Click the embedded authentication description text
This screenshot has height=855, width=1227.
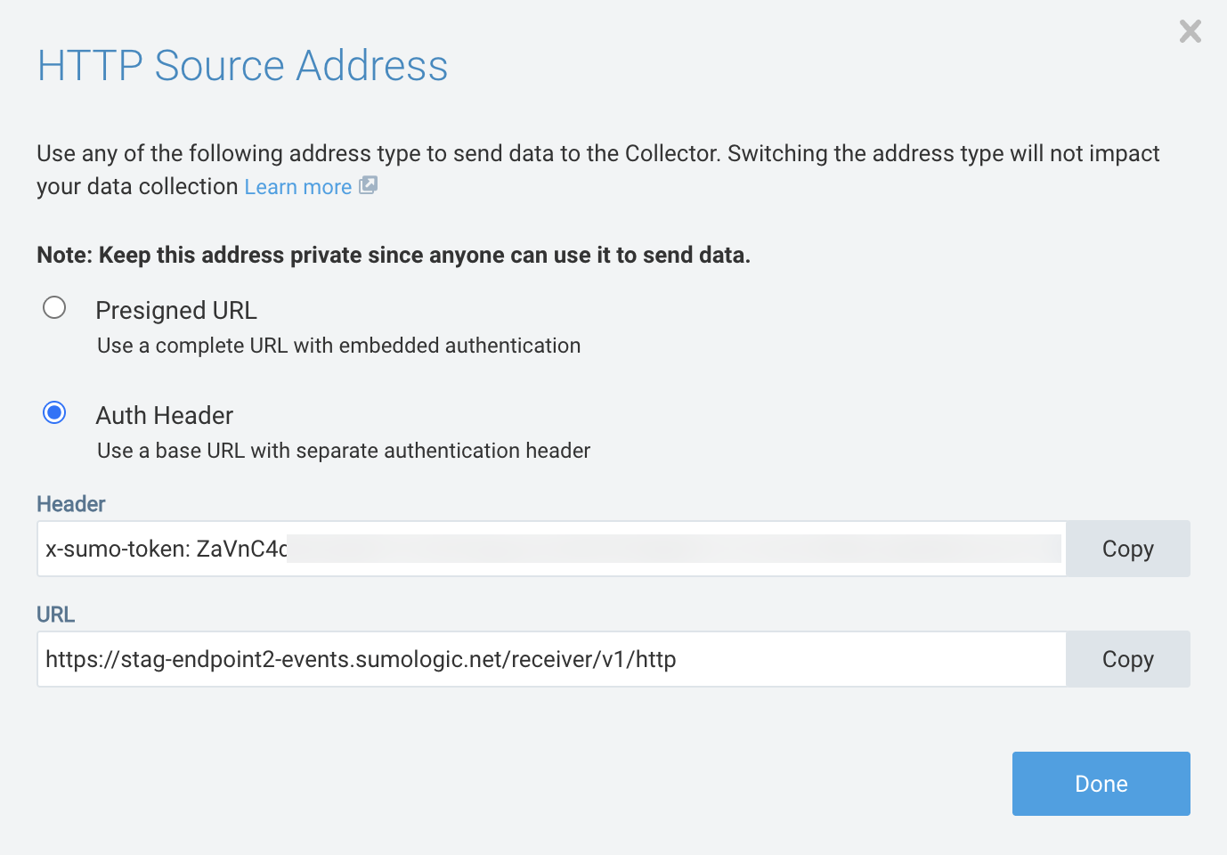coord(338,346)
